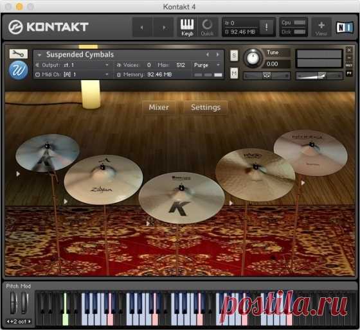Viewport: 360px width, 330px height.
Task: Click the exclamation panic button
Action: tap(266, 27)
